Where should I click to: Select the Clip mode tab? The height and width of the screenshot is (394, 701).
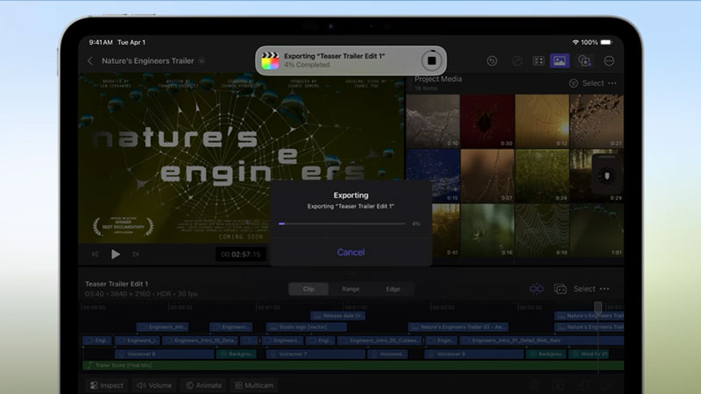coord(308,289)
